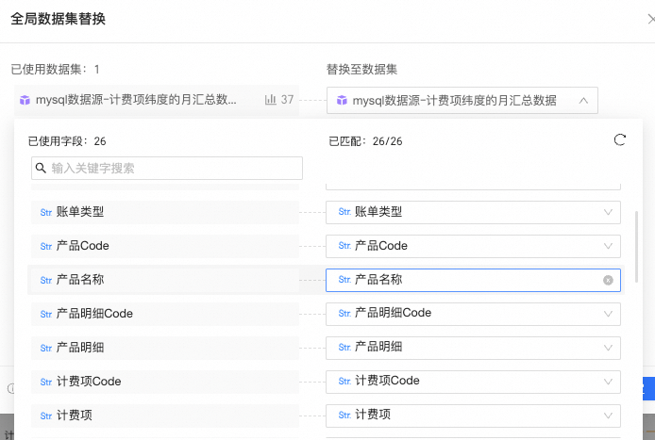Click the search magnifier icon
Screen dimensions: 655x440
point(41,168)
